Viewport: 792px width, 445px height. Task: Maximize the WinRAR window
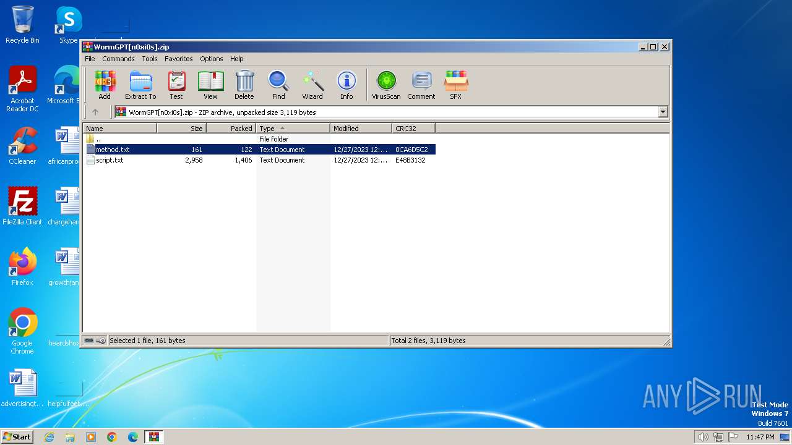(653, 47)
